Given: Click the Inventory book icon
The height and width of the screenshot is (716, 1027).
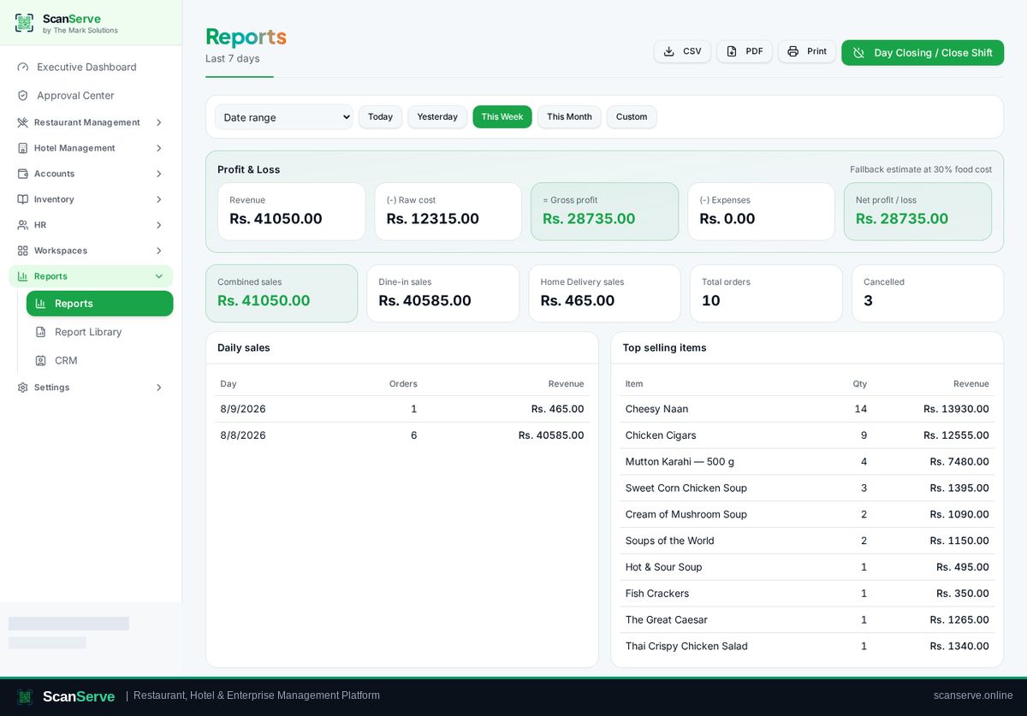Looking at the screenshot, I should [x=23, y=199].
